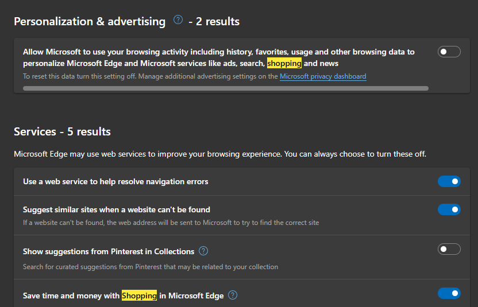The width and height of the screenshot is (478, 307).
Task: Enable browsing activity personalization toggle
Action: click(449, 52)
